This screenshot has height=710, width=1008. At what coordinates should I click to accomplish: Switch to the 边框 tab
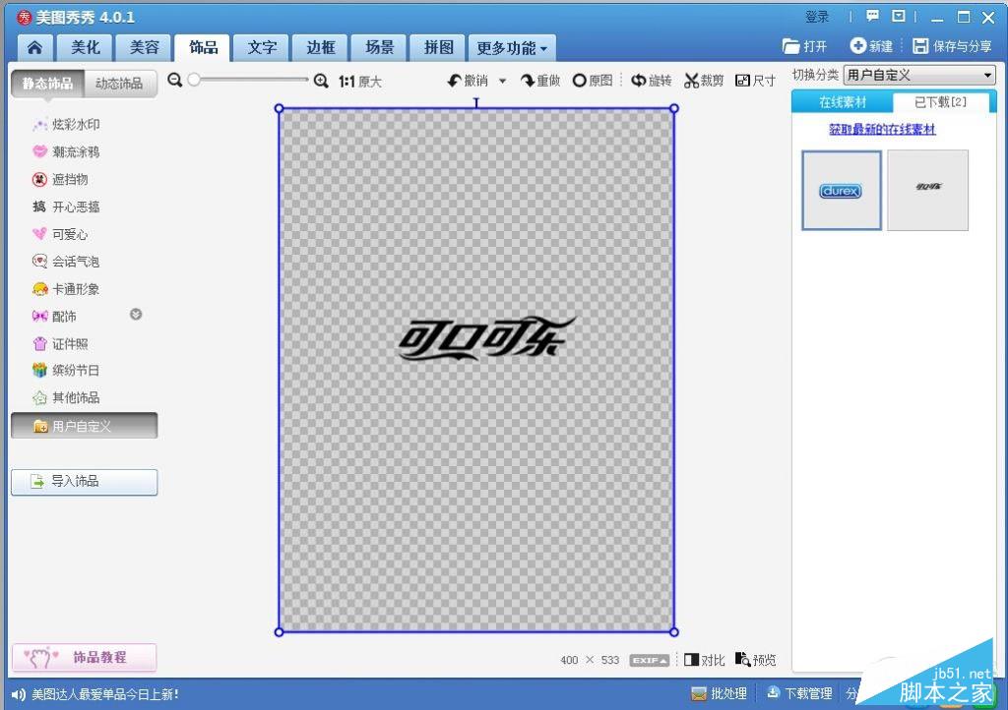coord(320,47)
